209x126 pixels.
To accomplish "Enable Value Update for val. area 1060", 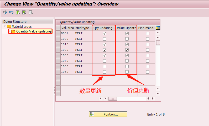I will point(127,72).
